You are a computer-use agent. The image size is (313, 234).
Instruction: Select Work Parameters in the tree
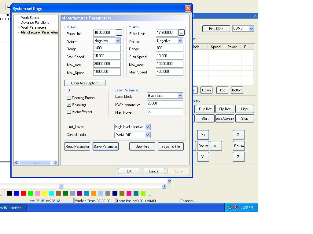(34, 27)
